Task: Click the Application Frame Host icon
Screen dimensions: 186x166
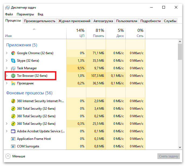Action: pos(13,139)
